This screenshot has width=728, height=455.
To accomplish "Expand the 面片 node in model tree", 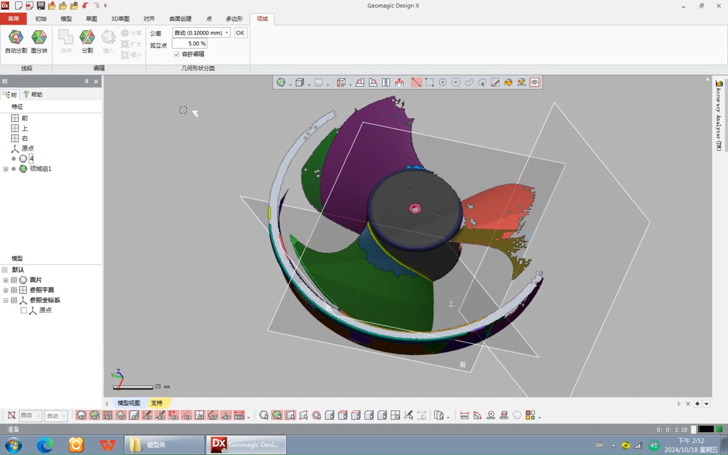I will point(5,280).
